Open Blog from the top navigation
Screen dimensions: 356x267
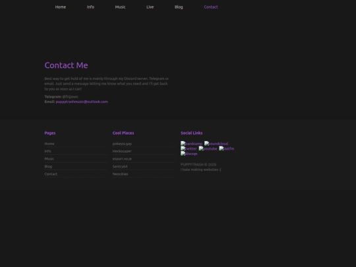[179, 7]
